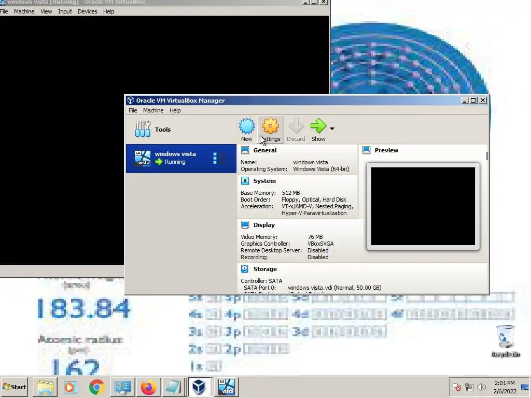The height and width of the screenshot is (398, 531).
Task: Click the 'VBoxSVGA' graphics controller value
Action: click(320, 244)
